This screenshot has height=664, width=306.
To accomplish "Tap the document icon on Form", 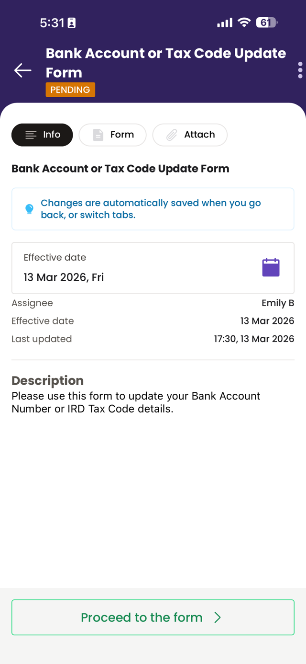I will coord(98,135).
